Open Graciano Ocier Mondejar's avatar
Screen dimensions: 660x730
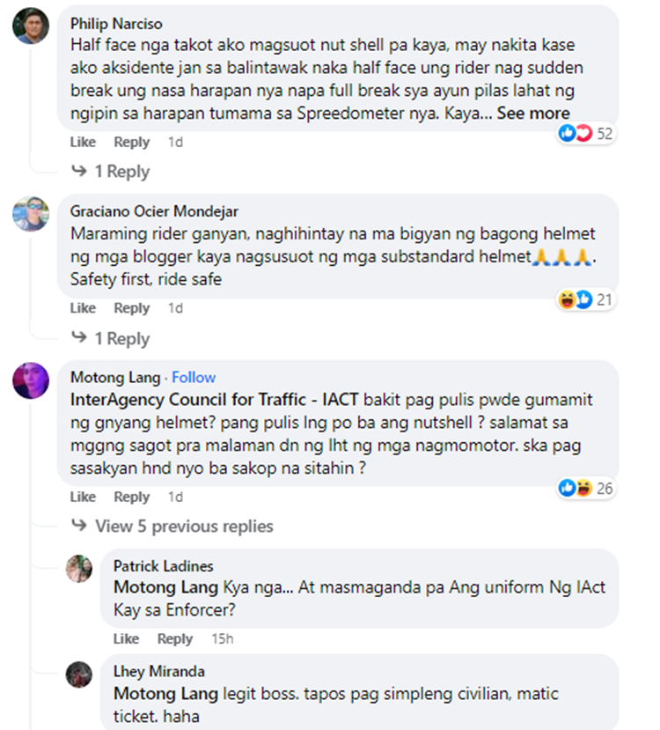coord(31,214)
